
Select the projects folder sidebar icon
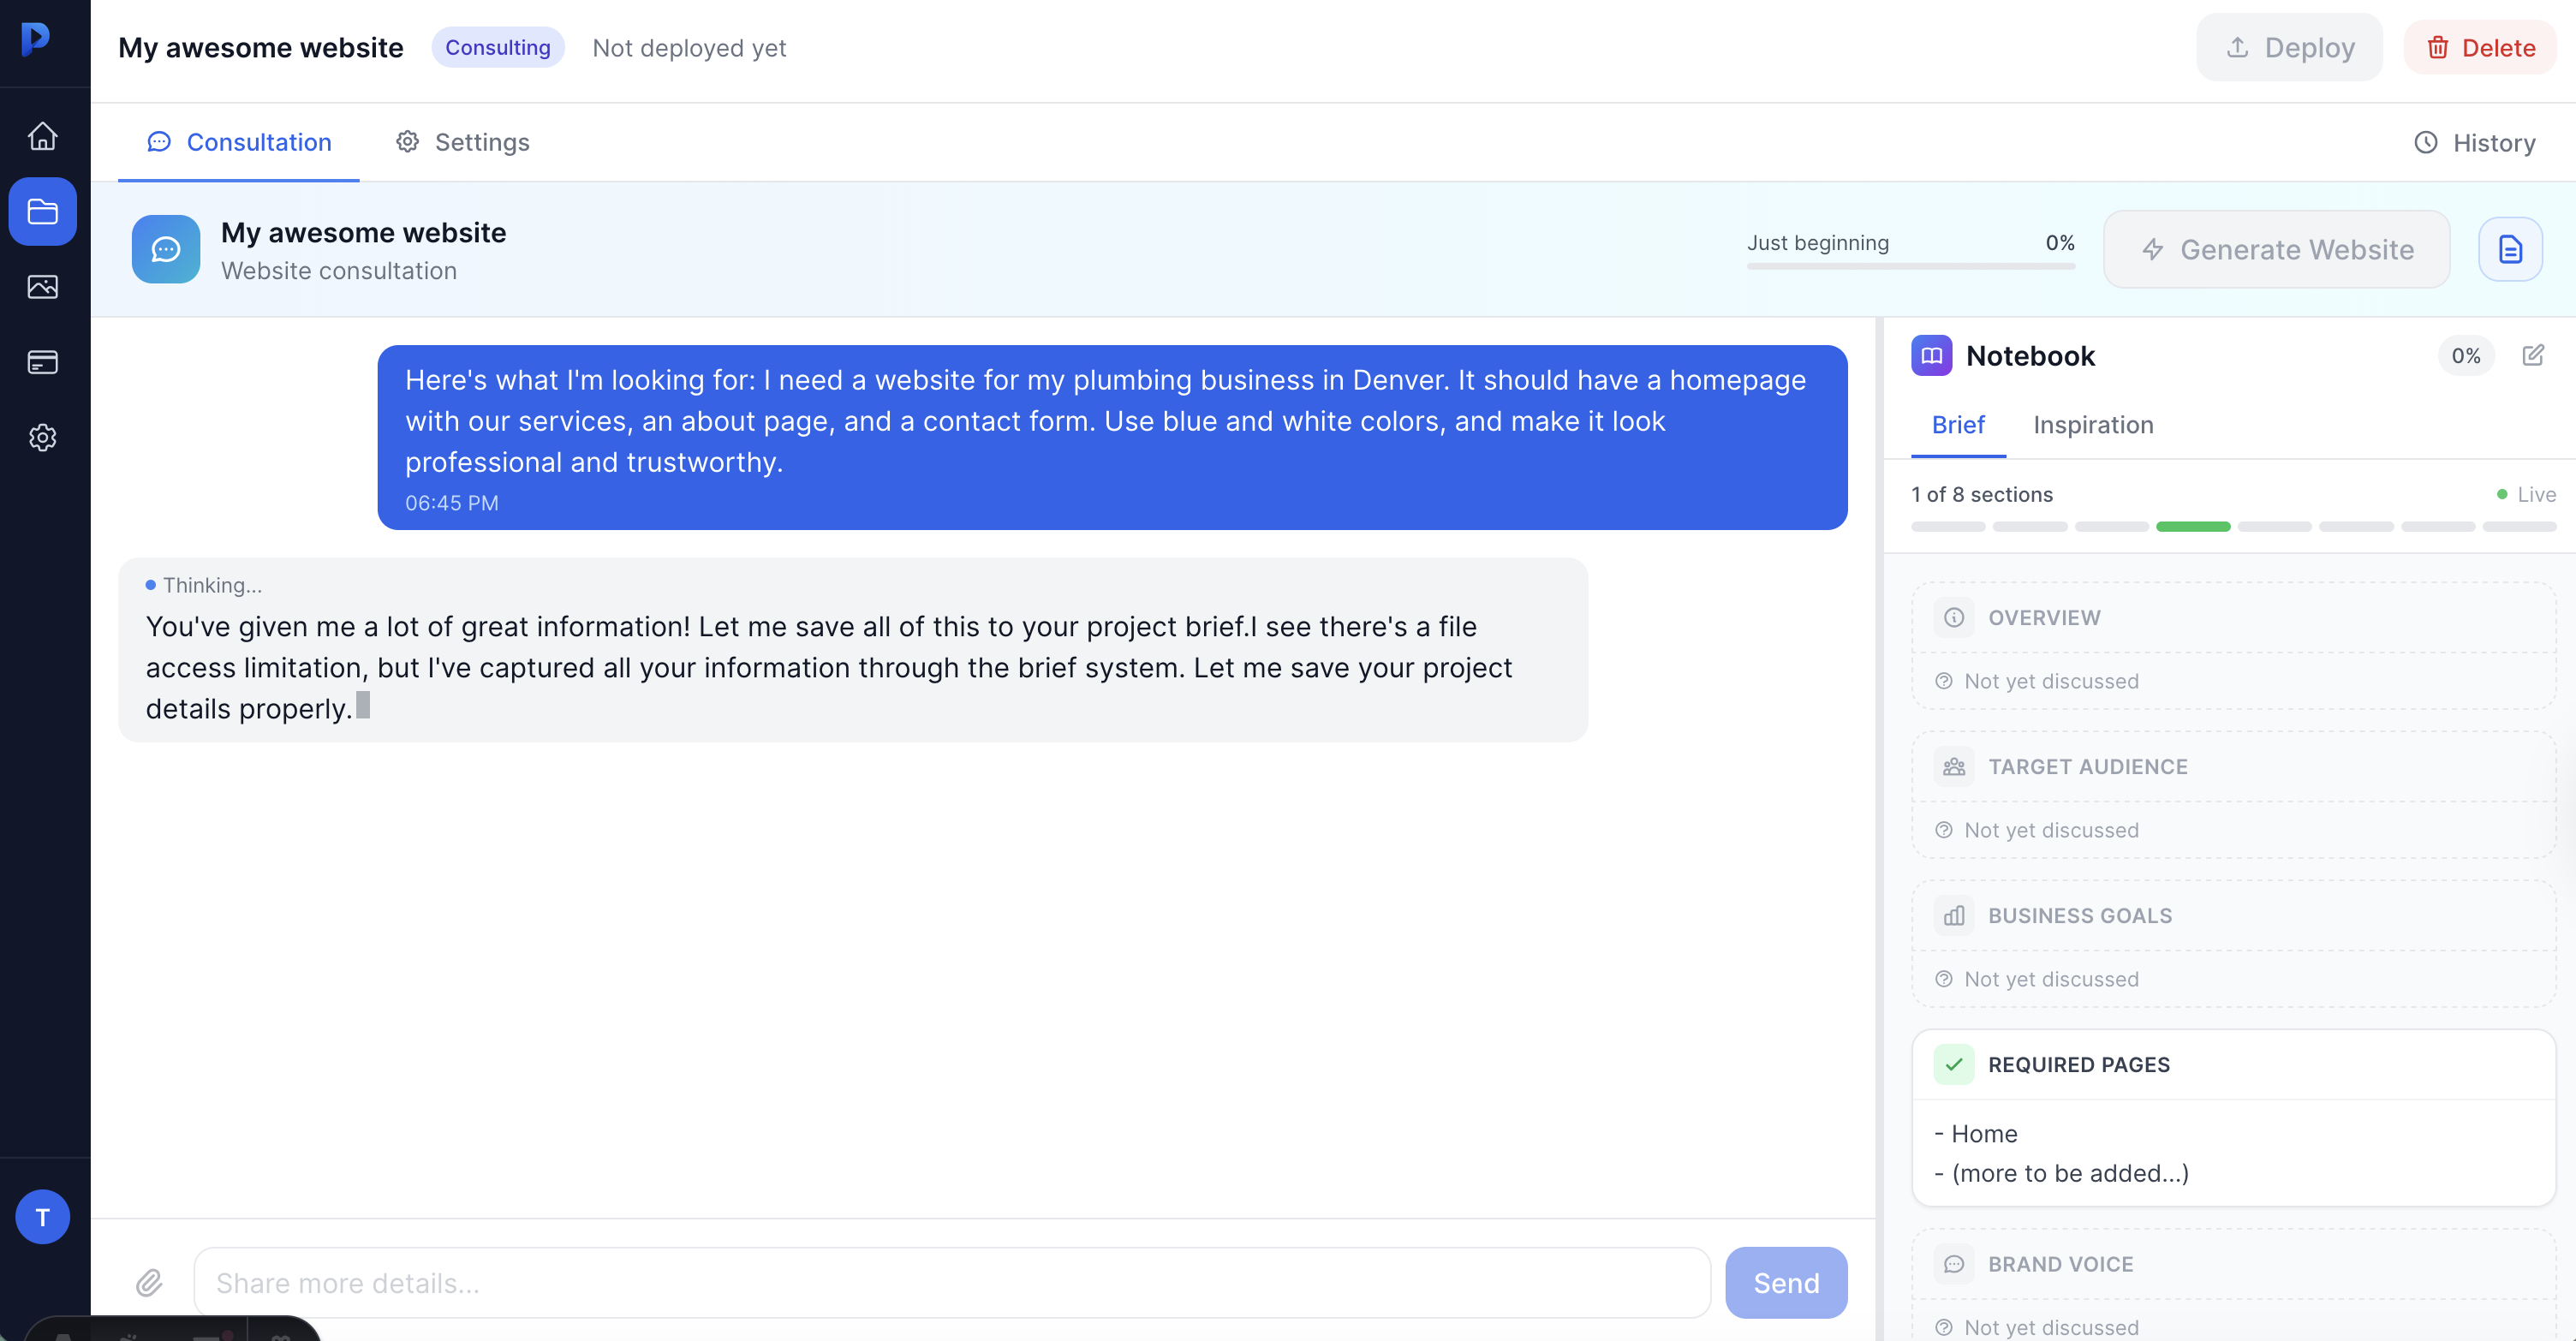pyautogui.click(x=42, y=211)
